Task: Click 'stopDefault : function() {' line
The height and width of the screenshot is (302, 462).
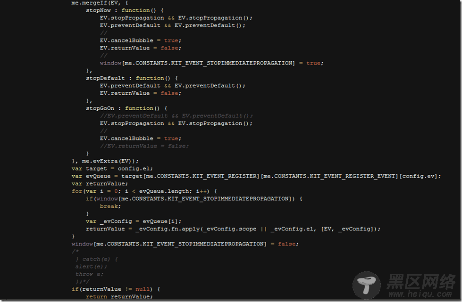Action: pyautogui.click(x=132, y=78)
